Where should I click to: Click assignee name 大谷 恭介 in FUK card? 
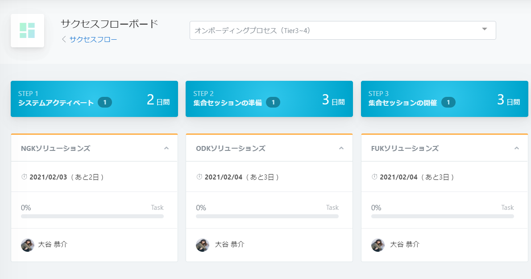(x=405, y=245)
